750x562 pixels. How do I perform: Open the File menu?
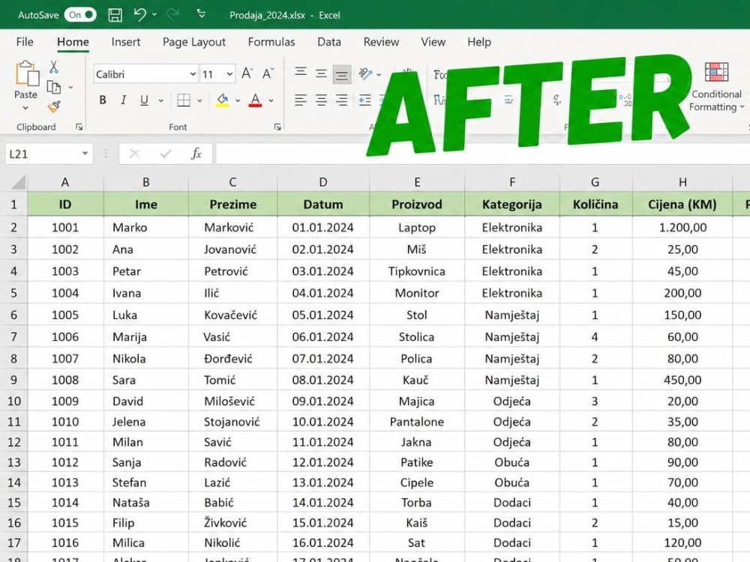click(25, 42)
